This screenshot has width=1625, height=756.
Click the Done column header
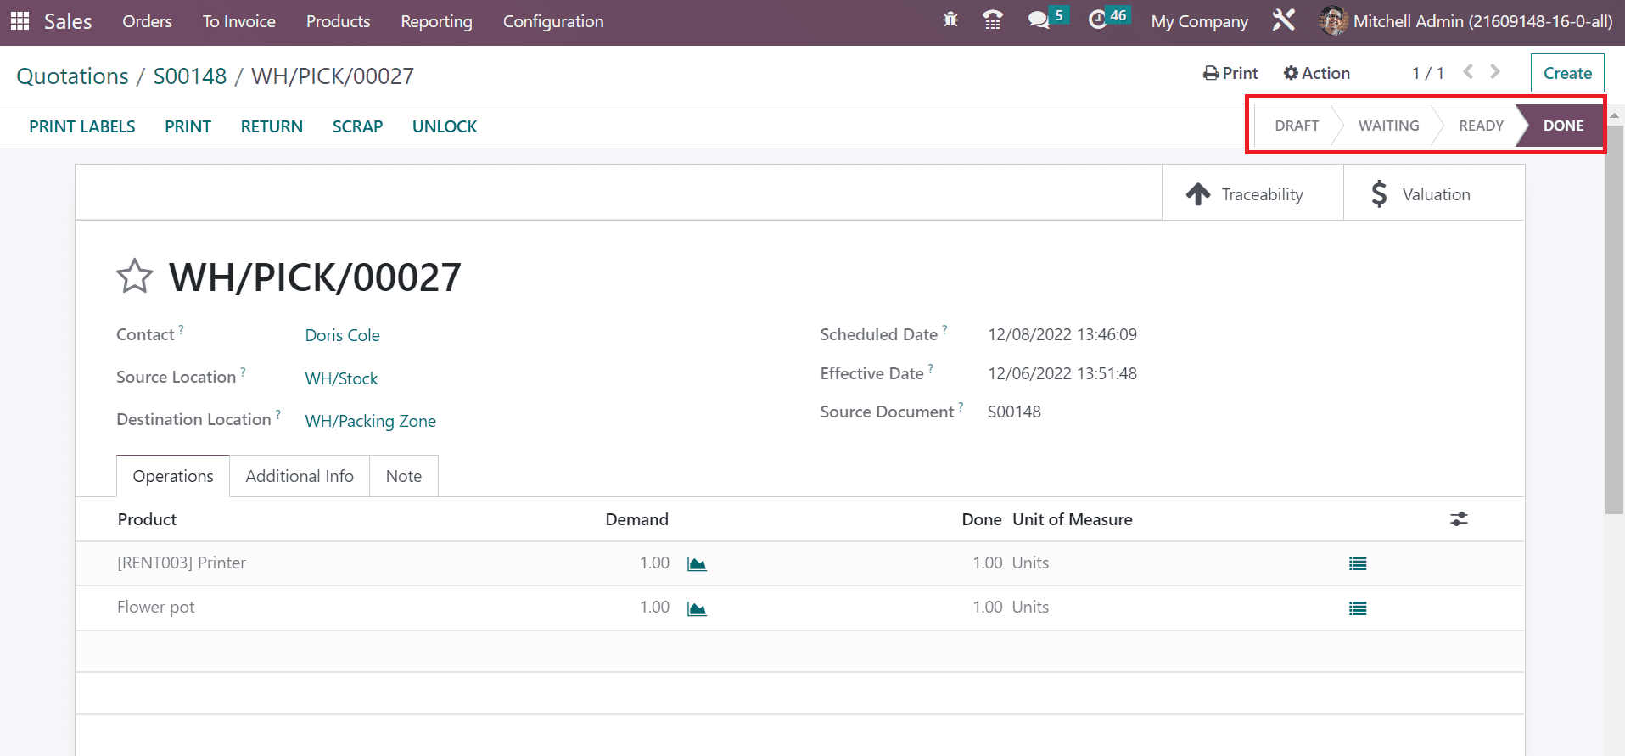coord(982,519)
